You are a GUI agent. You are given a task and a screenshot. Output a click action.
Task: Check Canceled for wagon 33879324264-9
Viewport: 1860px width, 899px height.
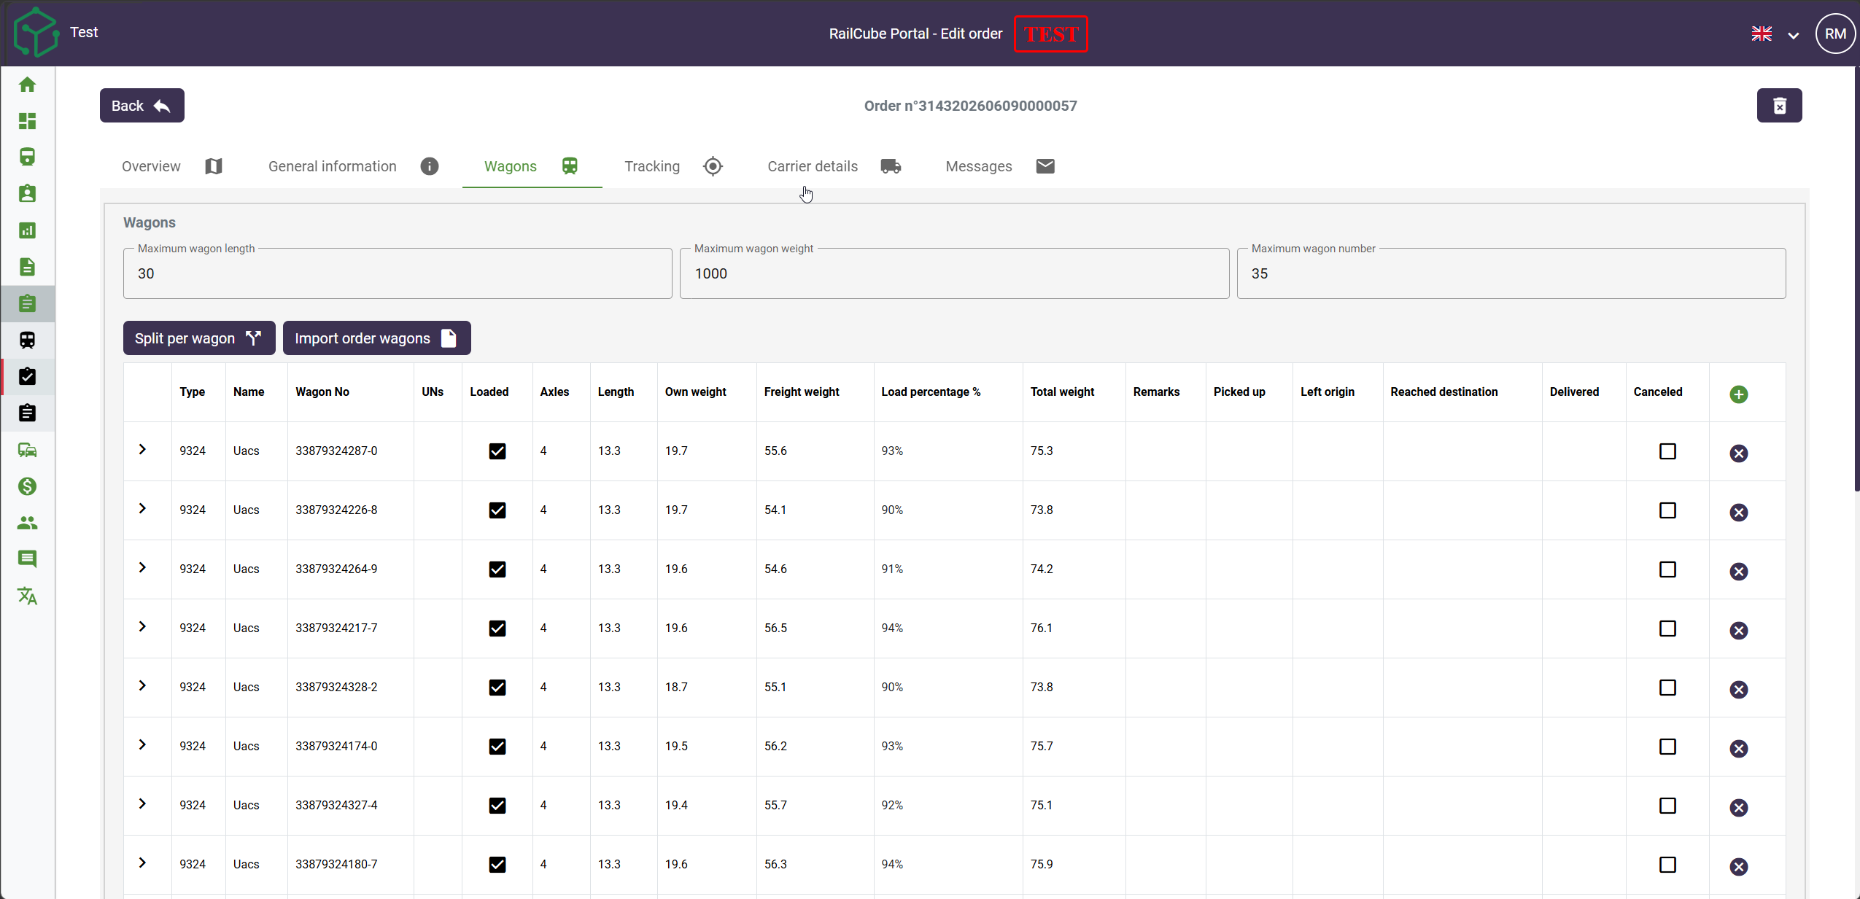1667,569
